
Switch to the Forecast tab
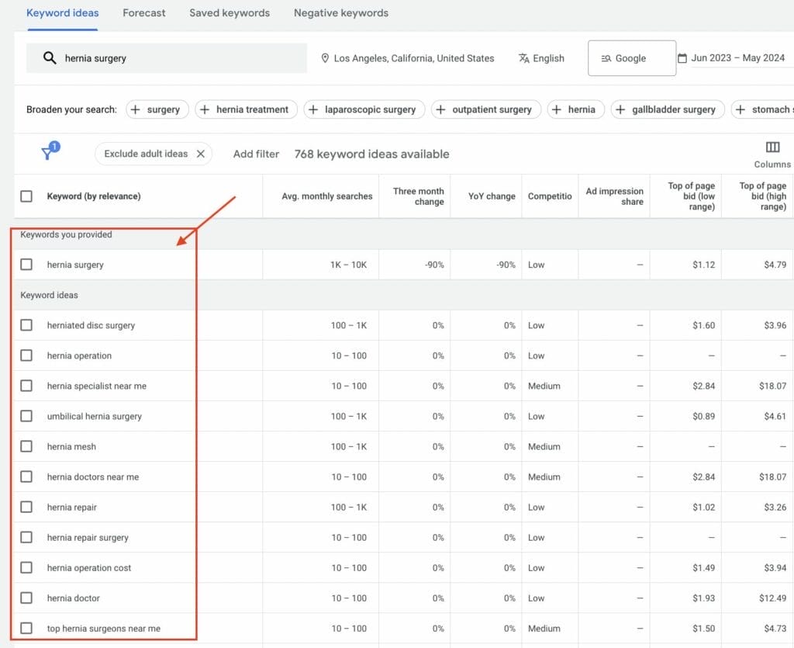click(143, 13)
